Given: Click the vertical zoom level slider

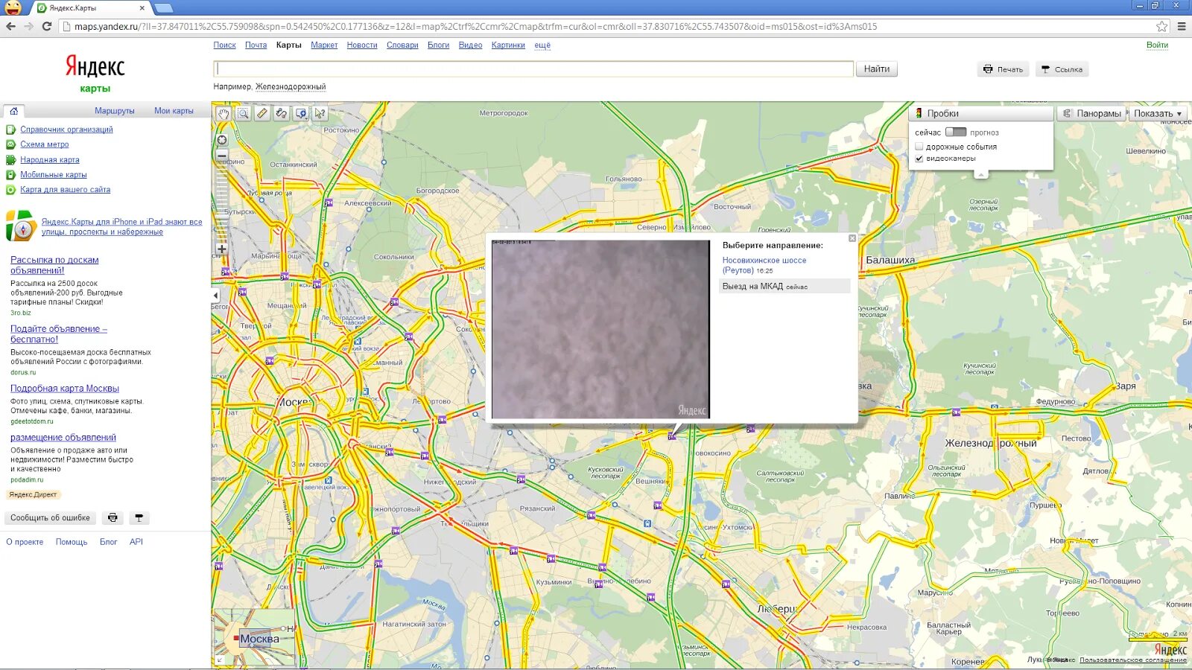Looking at the screenshot, I should (222, 201).
